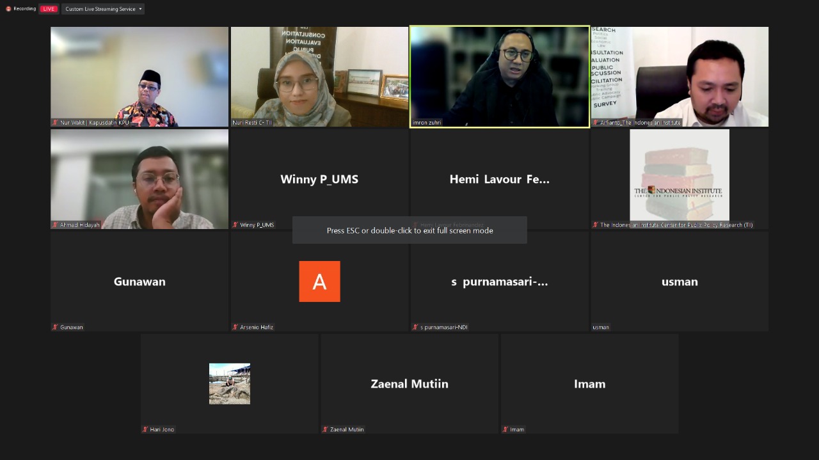Click the 'Press ESC' full screen notice
This screenshot has width=819, height=460.
(409, 230)
